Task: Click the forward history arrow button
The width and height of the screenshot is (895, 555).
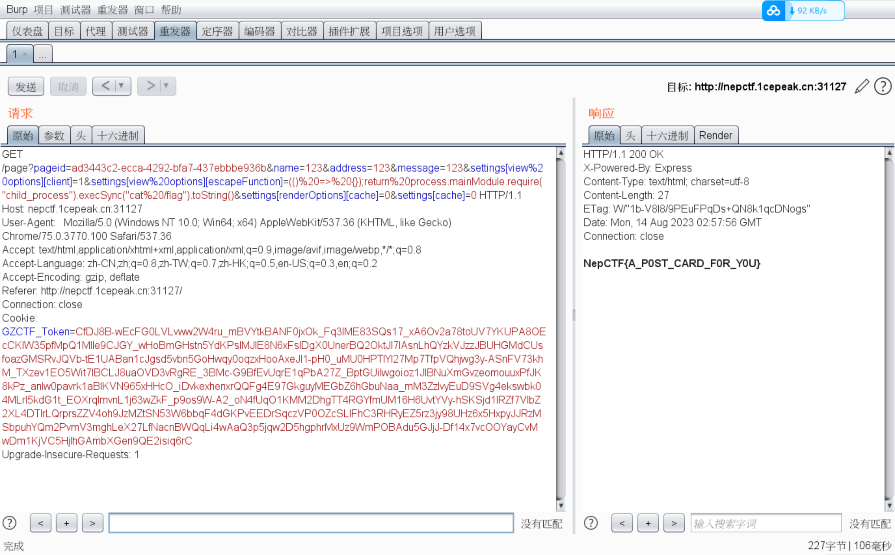Action: 150,86
